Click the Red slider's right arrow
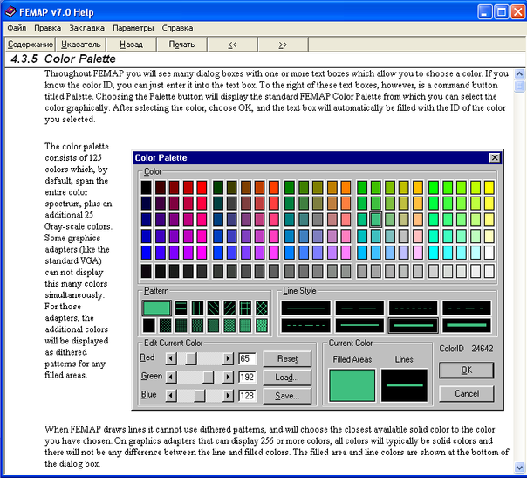 [x=229, y=358]
